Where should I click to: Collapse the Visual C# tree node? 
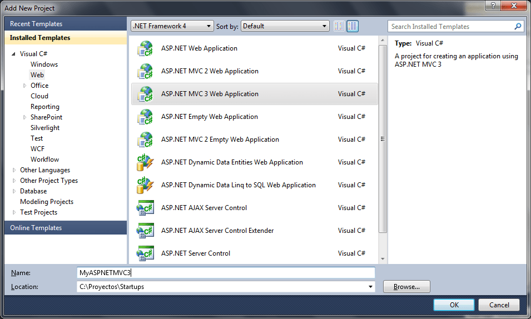[x=13, y=54]
